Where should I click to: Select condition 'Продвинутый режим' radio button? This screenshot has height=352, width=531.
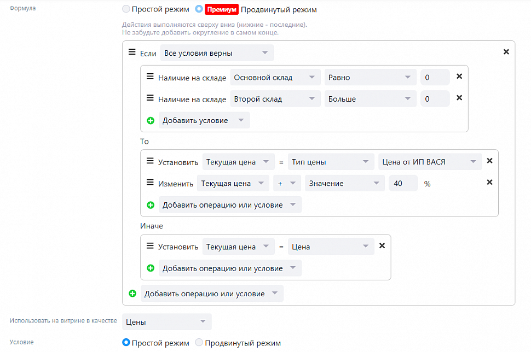pyautogui.click(x=199, y=343)
